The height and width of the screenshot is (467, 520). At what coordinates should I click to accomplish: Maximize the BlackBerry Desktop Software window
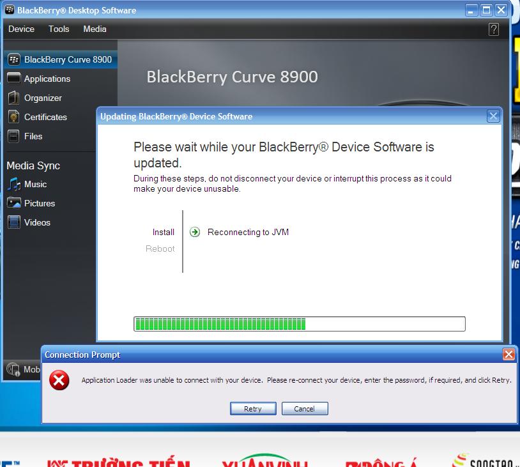(486, 10)
